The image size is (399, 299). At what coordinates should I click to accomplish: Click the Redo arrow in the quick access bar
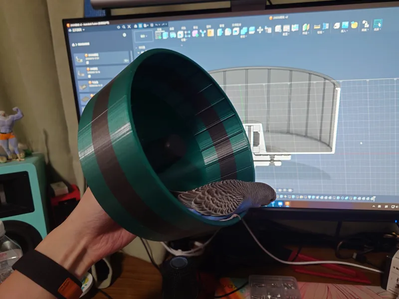click(x=164, y=24)
